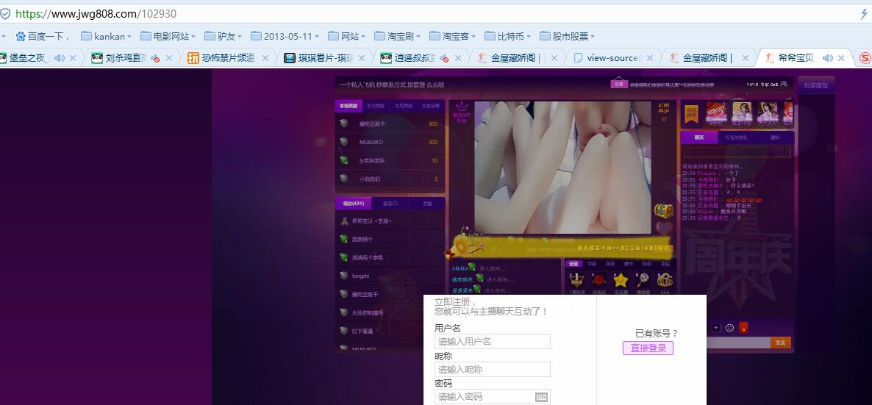Switch to the 观众(431) audience tab

353,204
